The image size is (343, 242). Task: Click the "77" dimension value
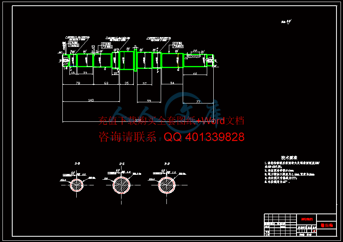tap(198, 102)
